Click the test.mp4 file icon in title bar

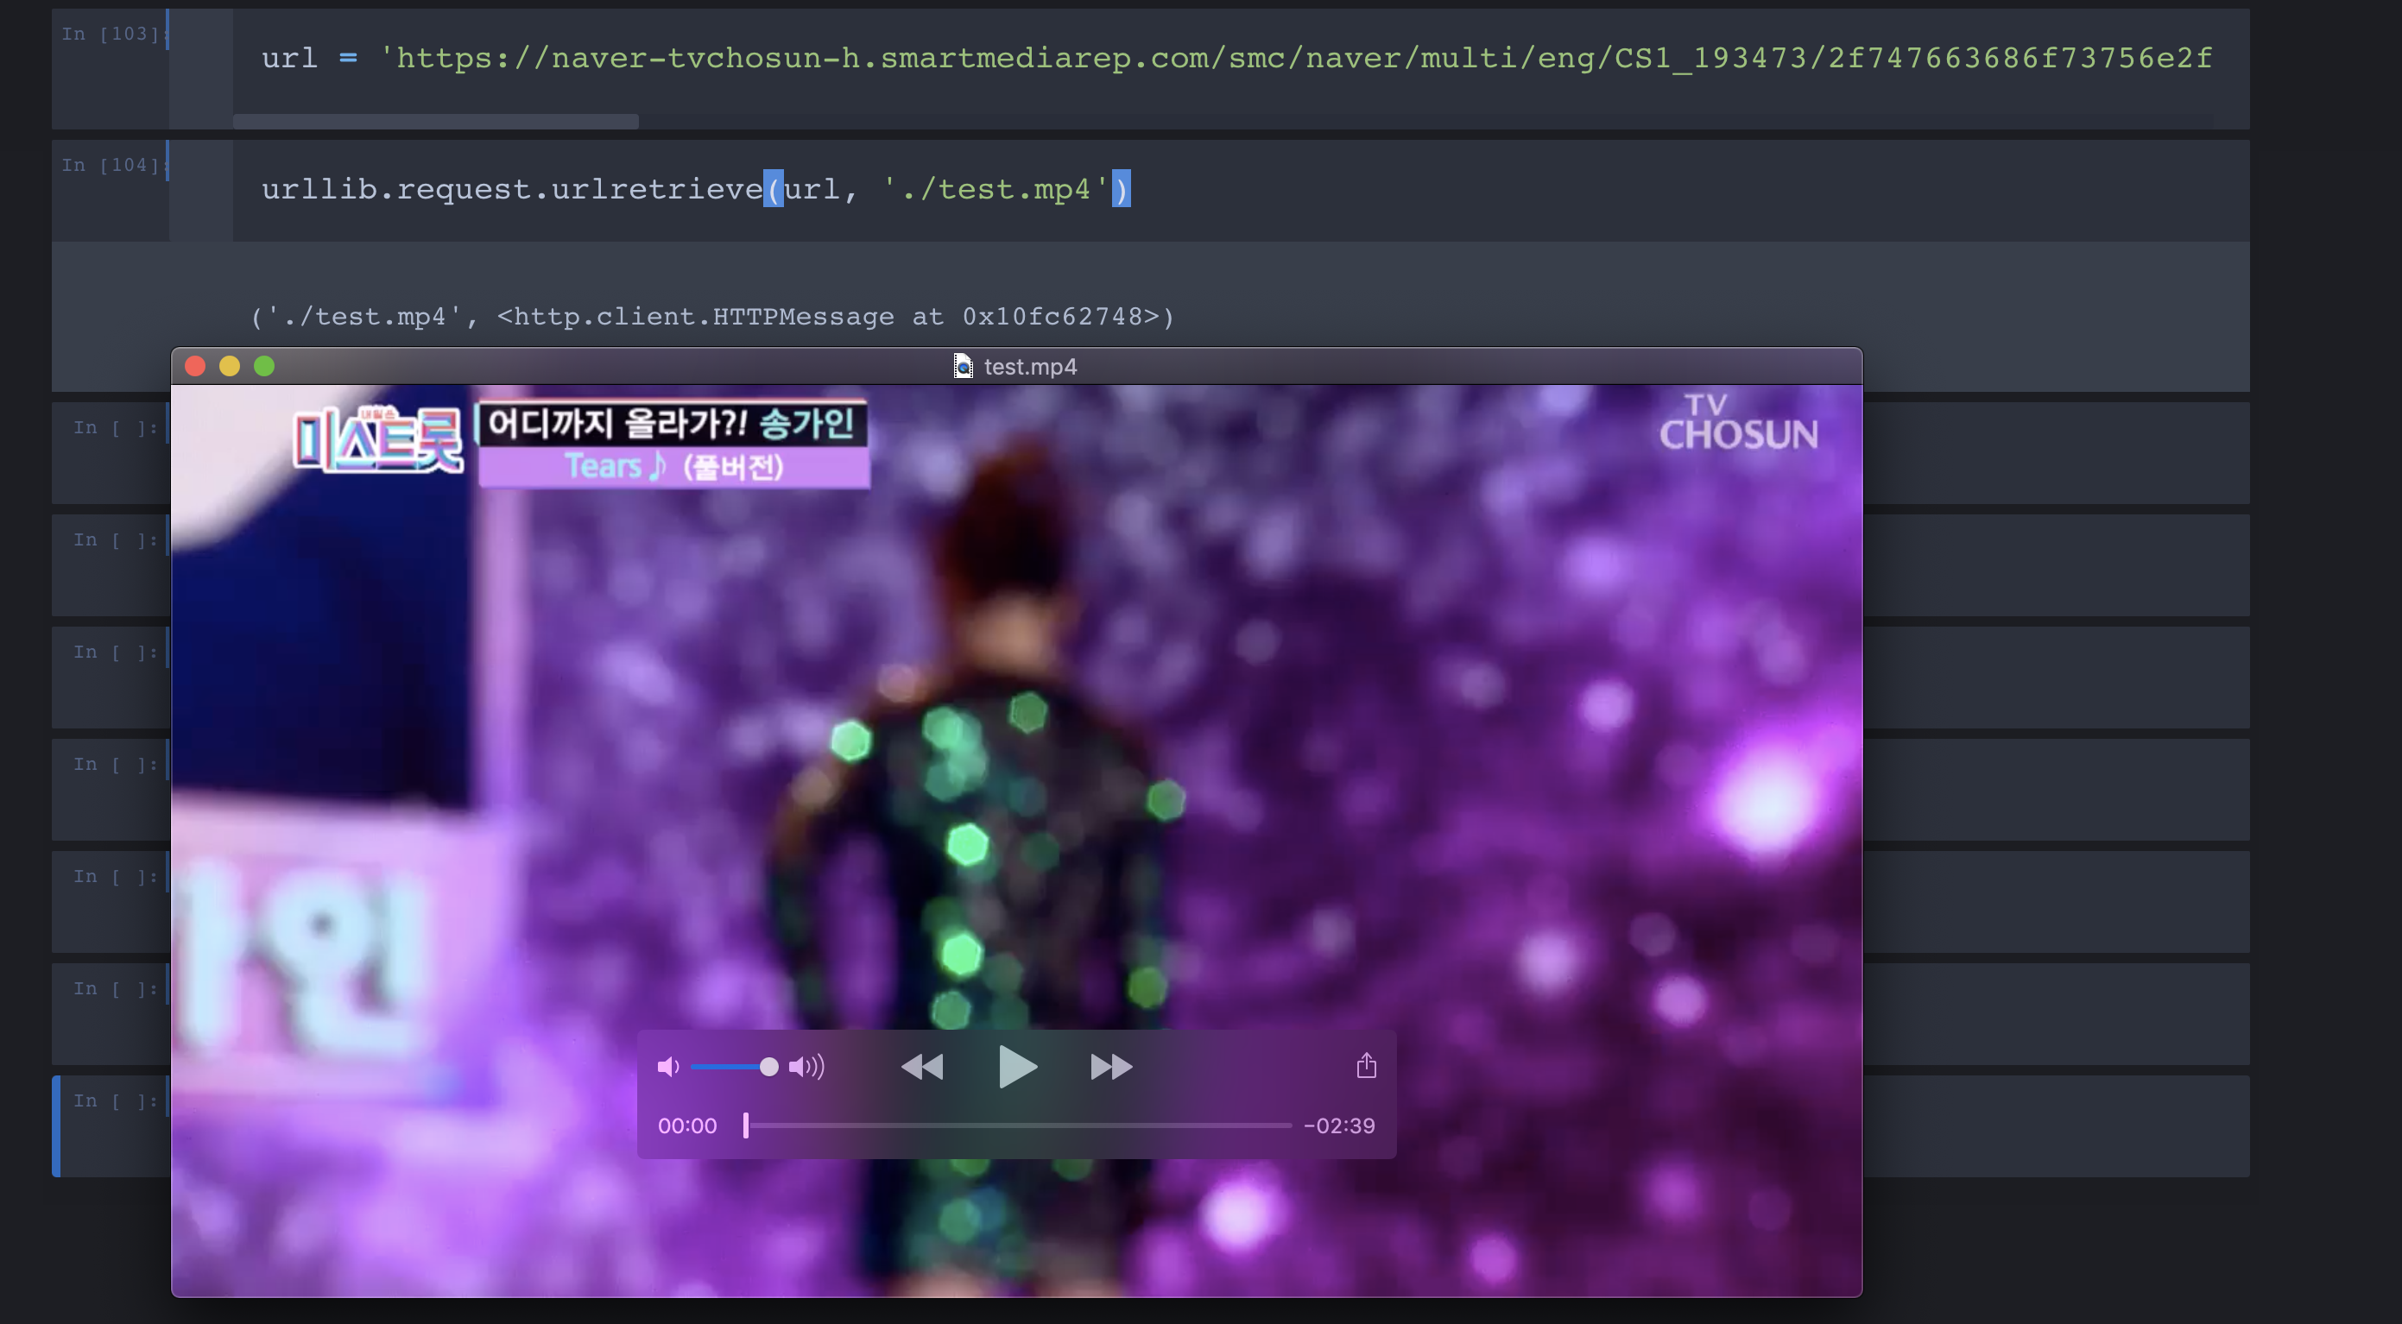pos(964,367)
